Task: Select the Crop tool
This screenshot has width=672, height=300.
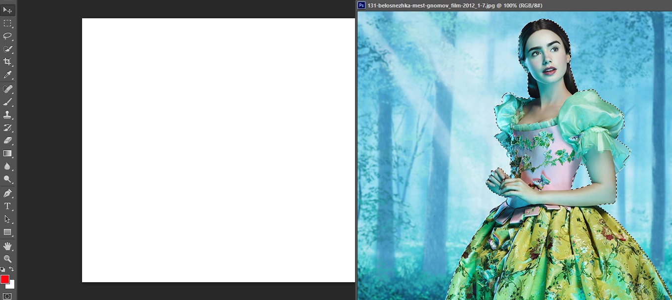Action: tap(7, 62)
